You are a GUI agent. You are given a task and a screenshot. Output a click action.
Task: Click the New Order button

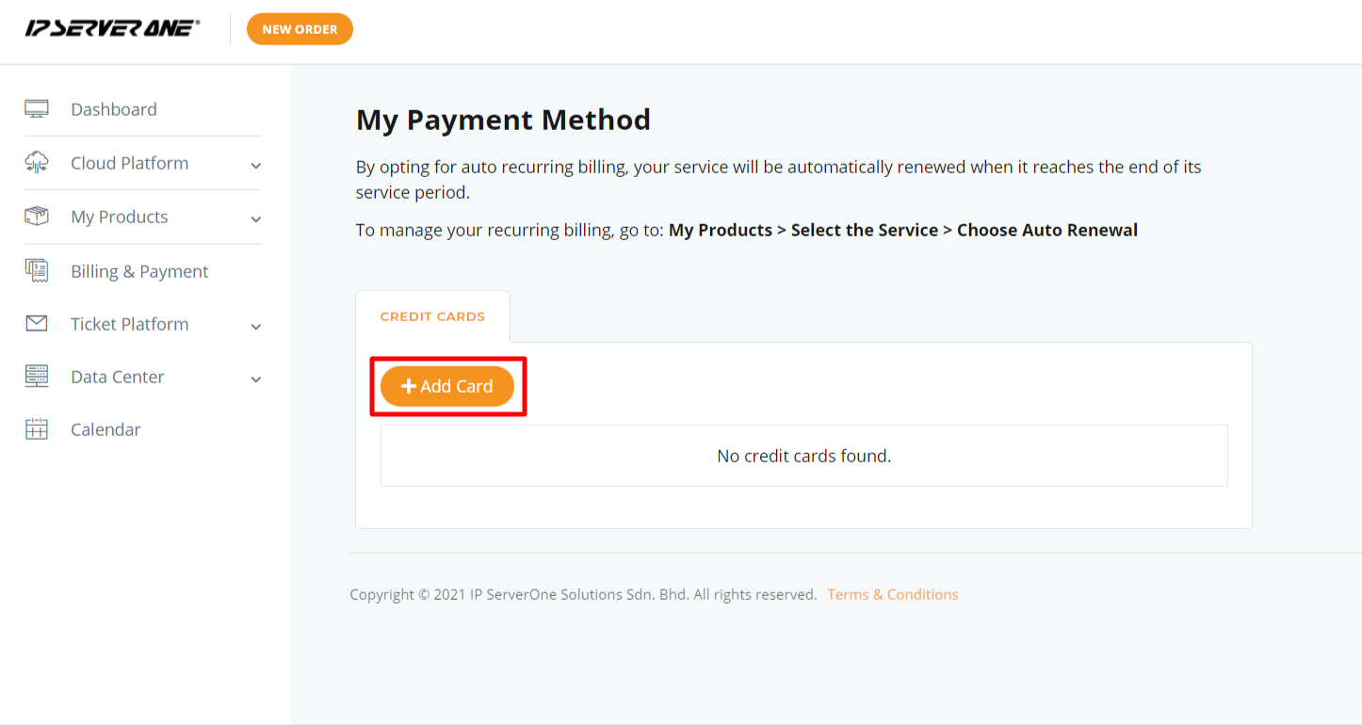click(x=300, y=29)
